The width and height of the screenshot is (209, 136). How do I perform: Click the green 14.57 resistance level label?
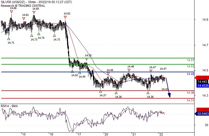(190, 60)
